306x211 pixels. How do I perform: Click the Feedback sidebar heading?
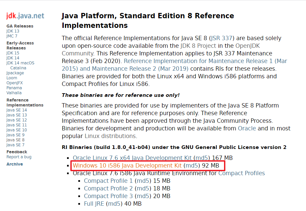click(x=17, y=152)
